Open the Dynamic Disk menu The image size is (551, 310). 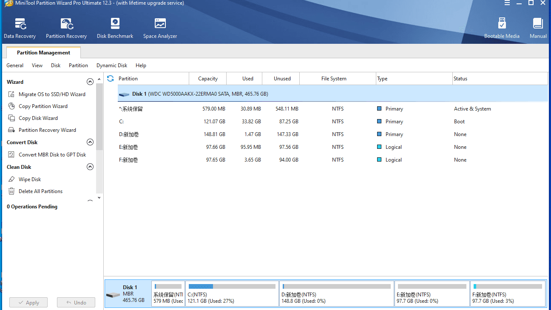click(x=112, y=65)
